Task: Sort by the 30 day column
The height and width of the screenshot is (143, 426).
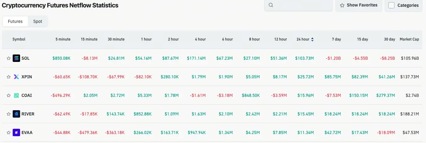Action: pyautogui.click(x=390, y=39)
